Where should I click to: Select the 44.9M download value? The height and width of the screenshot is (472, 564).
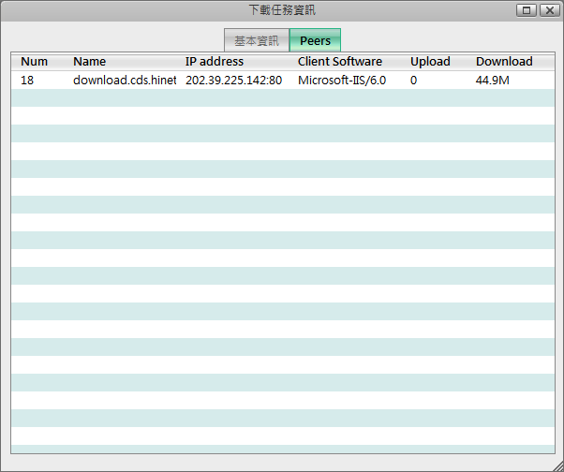point(492,81)
